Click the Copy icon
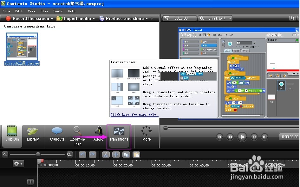 (x=126, y=154)
